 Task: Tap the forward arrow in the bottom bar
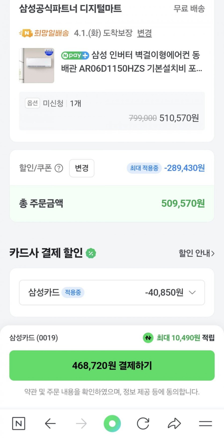point(81,424)
